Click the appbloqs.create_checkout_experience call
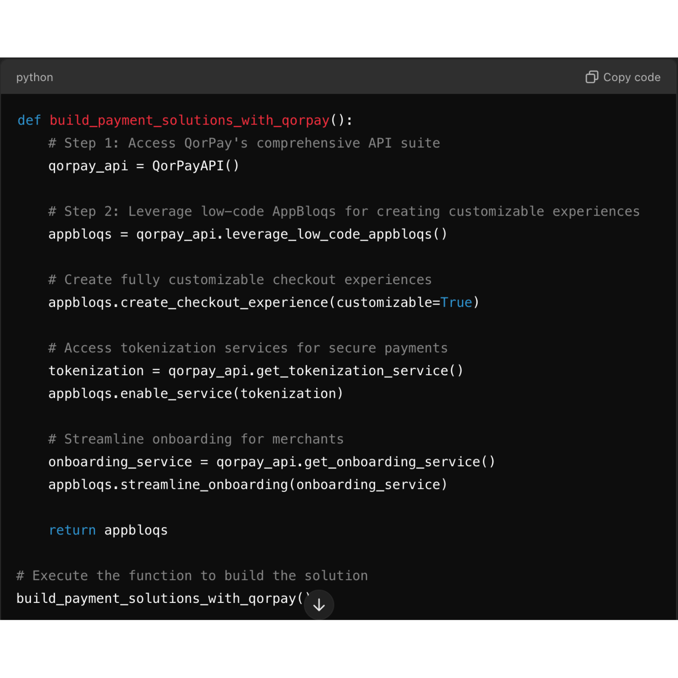The image size is (678, 678). click(264, 302)
